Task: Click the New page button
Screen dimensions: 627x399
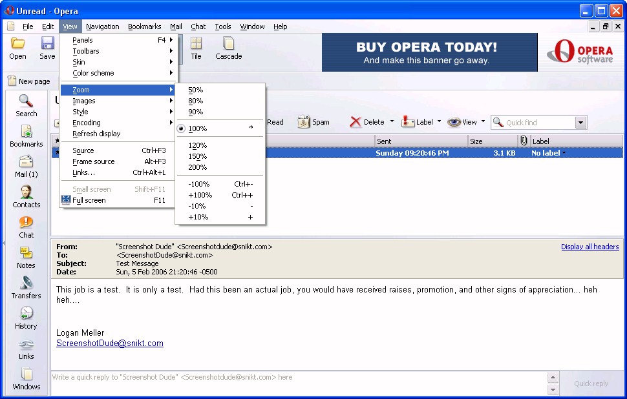Action: pyautogui.click(x=29, y=81)
